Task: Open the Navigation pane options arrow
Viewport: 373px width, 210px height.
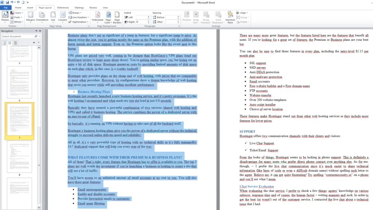Action: [x=36, y=31]
